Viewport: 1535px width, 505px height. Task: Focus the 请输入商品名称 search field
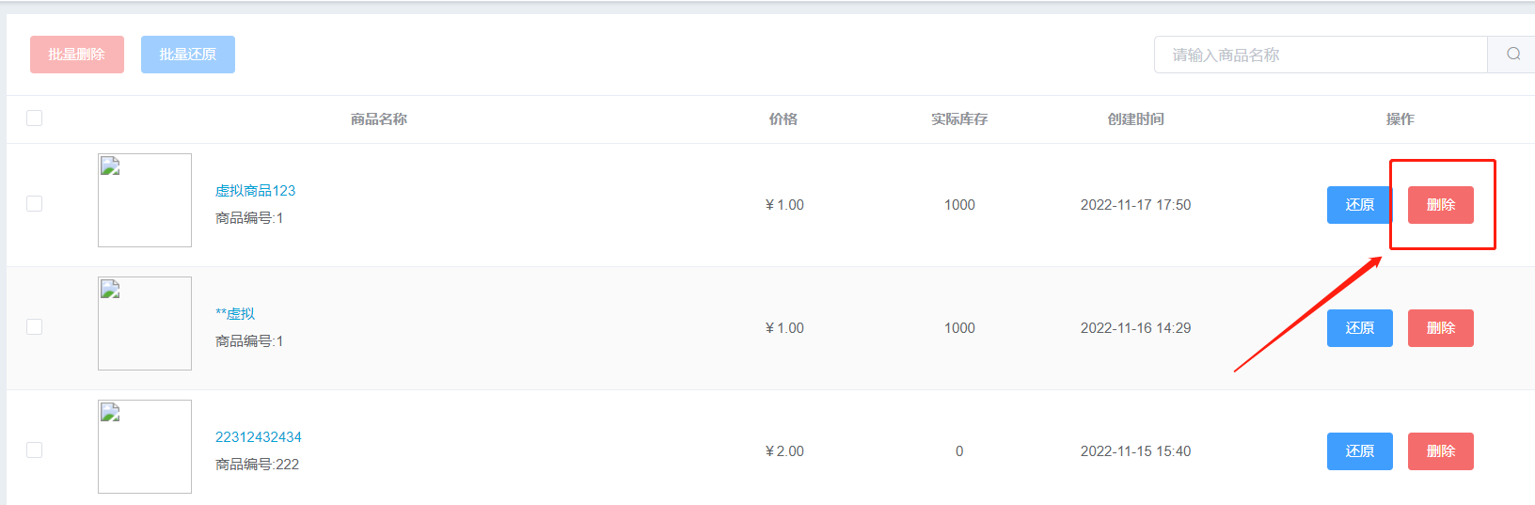pos(1321,55)
